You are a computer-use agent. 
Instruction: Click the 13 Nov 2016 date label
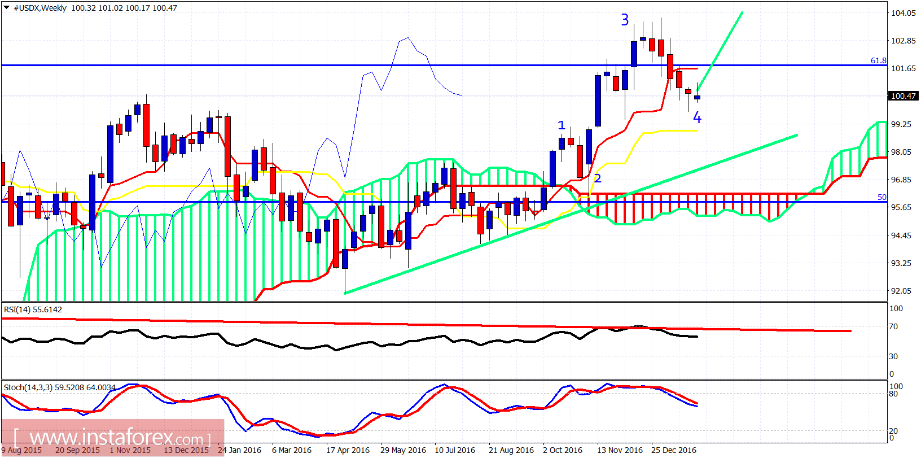point(620,450)
